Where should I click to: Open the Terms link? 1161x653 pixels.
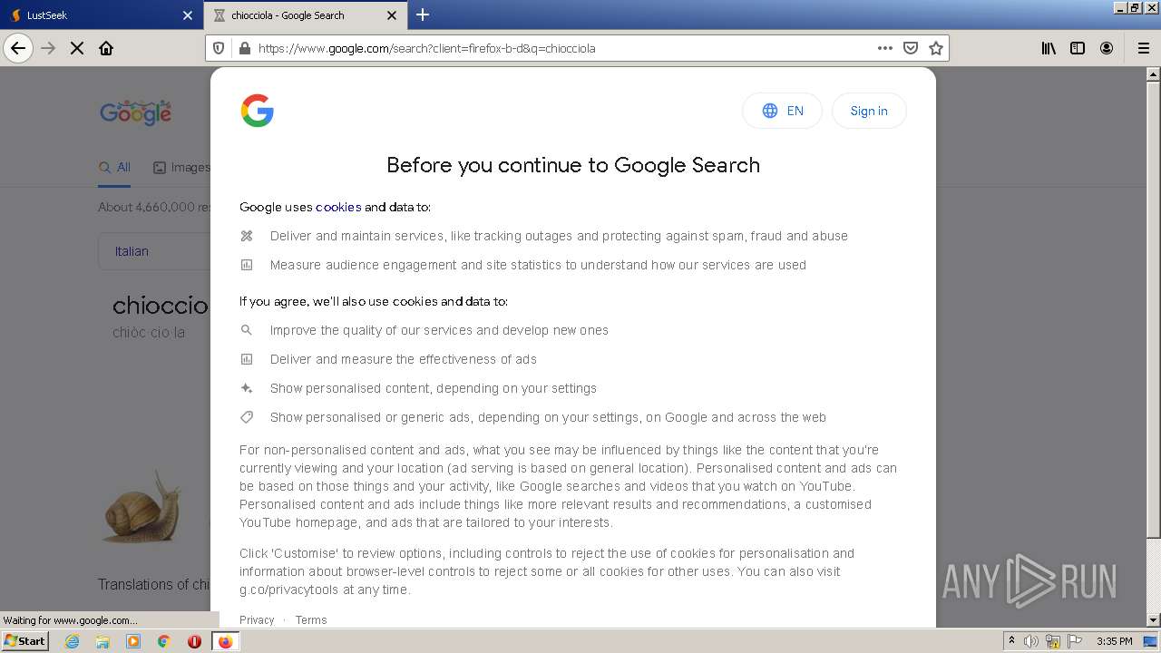(x=311, y=620)
